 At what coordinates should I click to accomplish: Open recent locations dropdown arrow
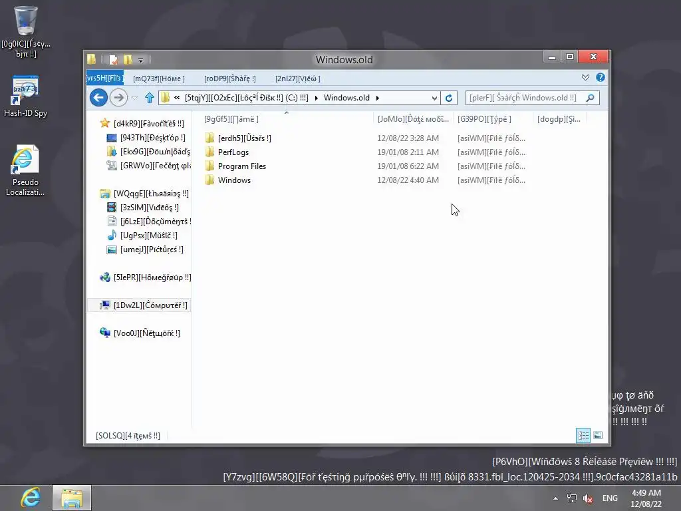(134, 98)
